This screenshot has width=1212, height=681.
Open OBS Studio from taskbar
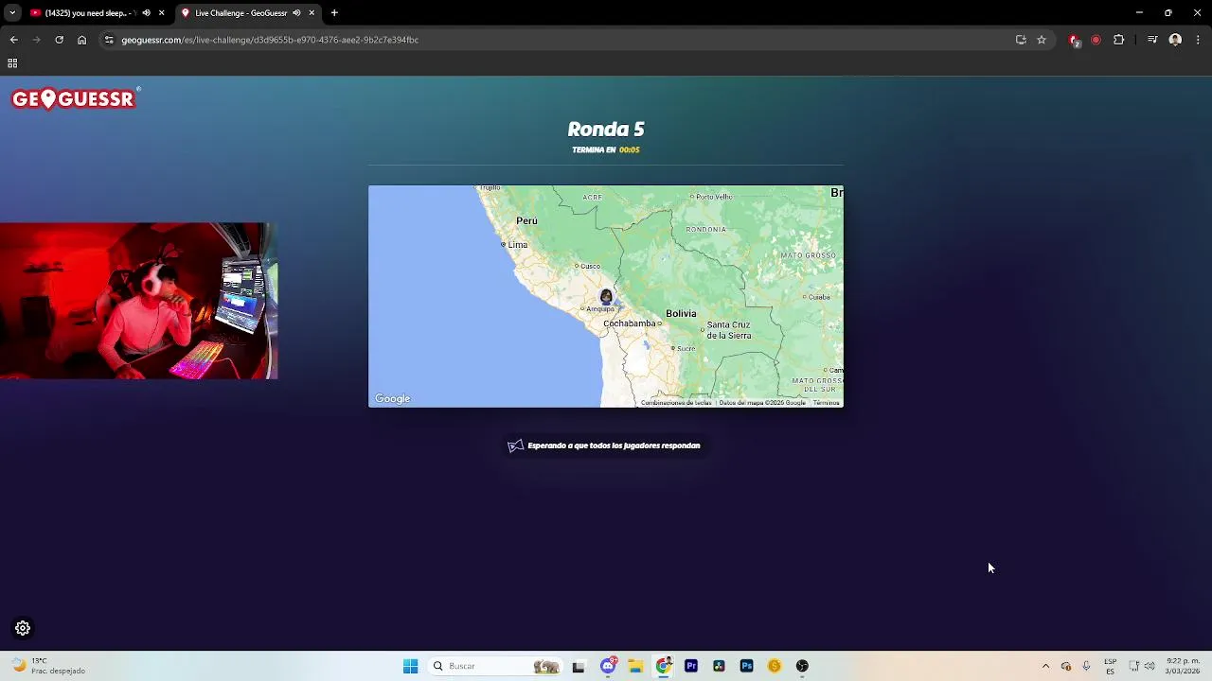tap(802, 666)
